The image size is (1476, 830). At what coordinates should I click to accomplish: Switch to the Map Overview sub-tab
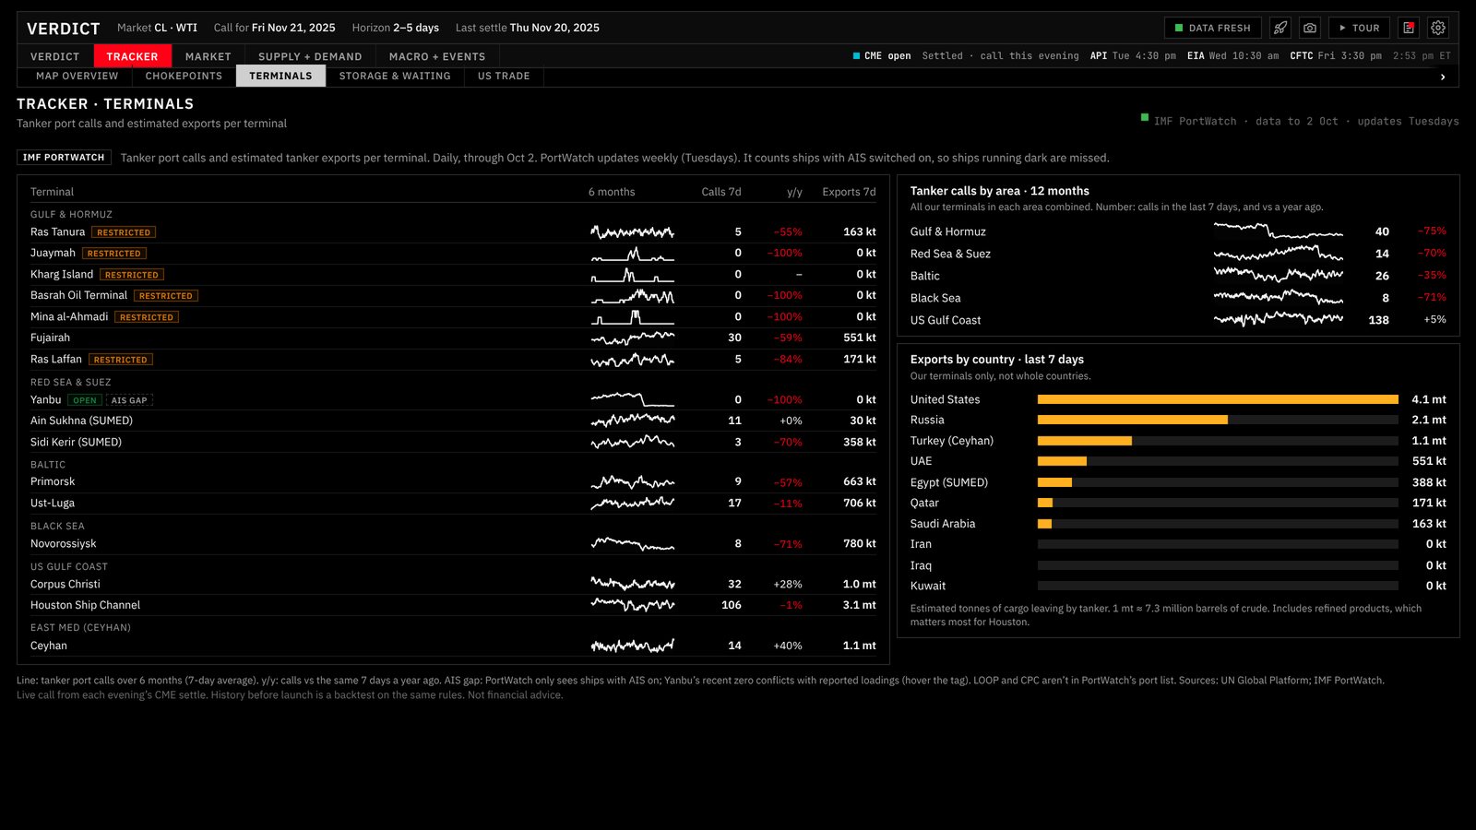click(x=77, y=77)
